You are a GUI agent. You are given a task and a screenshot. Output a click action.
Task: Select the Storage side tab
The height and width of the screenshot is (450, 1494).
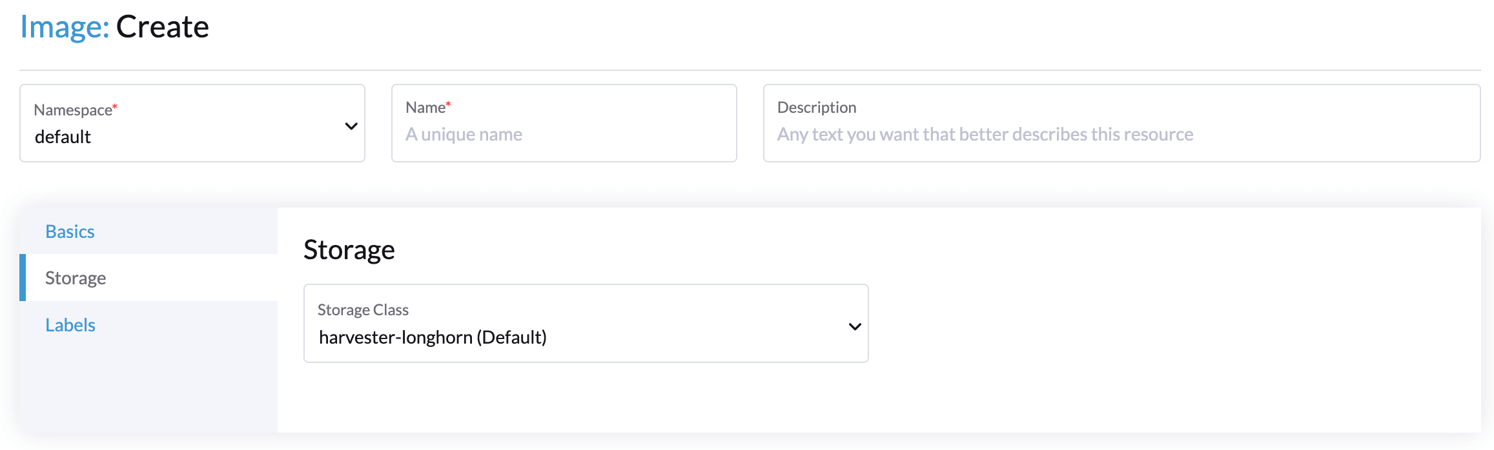pyautogui.click(x=76, y=278)
